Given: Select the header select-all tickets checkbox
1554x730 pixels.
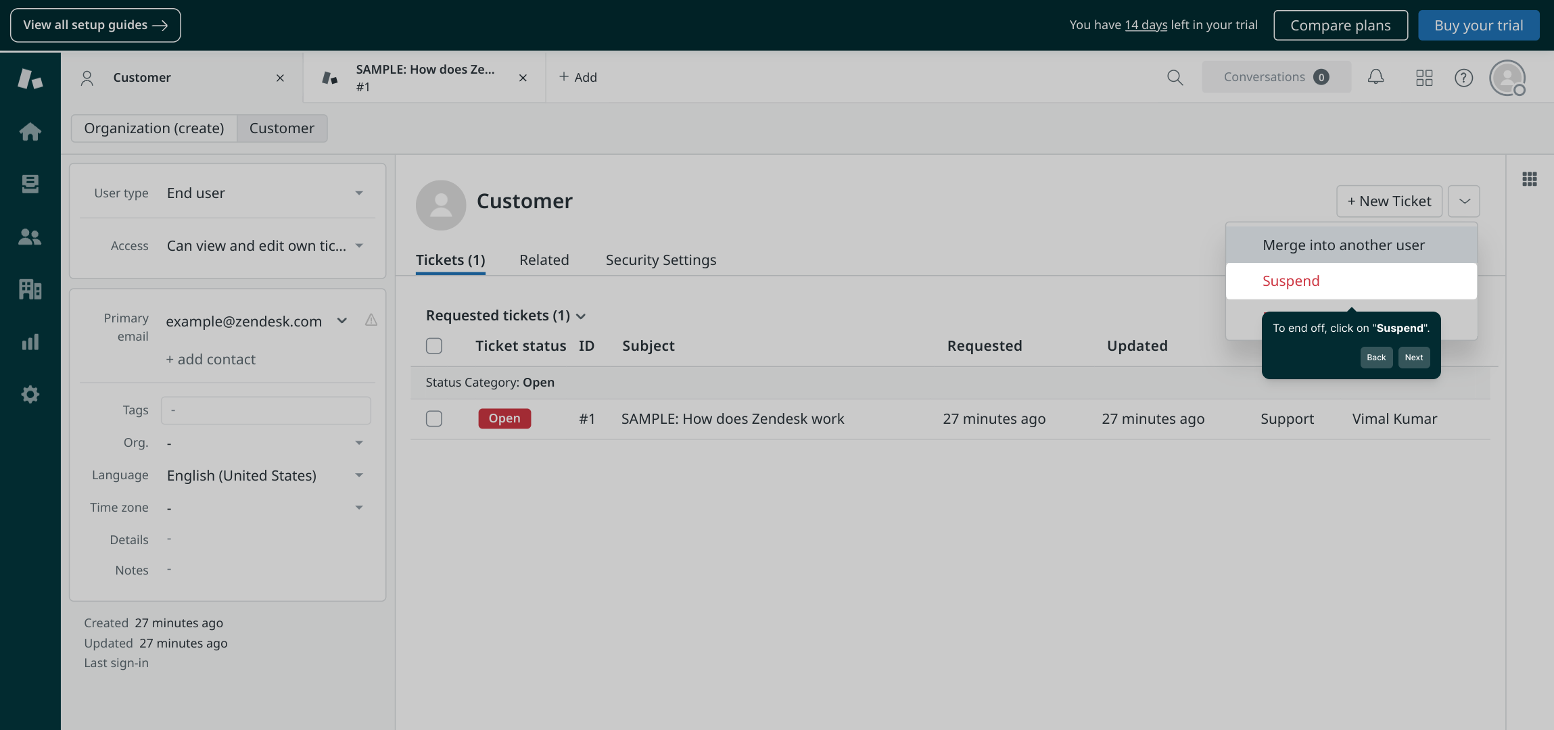Looking at the screenshot, I should (x=434, y=346).
